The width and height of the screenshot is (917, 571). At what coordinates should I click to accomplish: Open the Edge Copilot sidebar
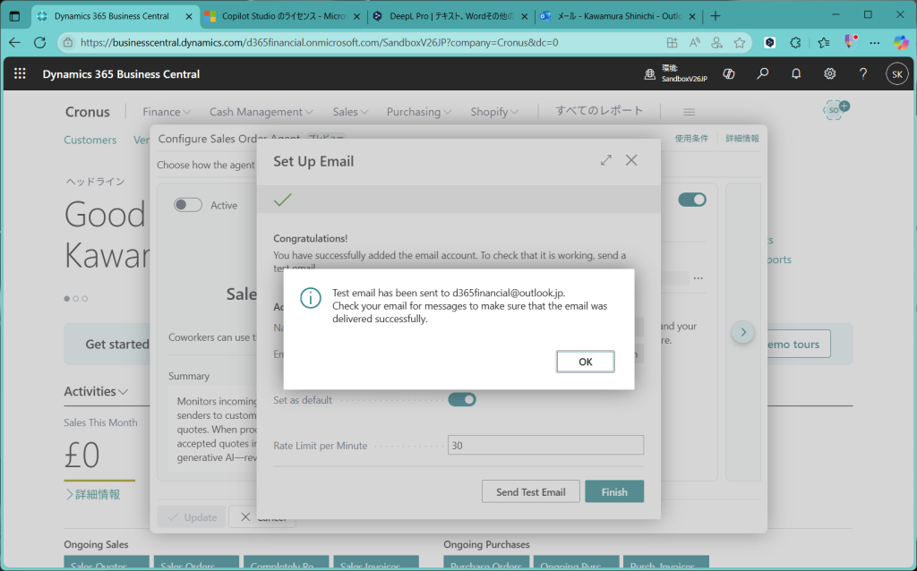click(x=901, y=42)
